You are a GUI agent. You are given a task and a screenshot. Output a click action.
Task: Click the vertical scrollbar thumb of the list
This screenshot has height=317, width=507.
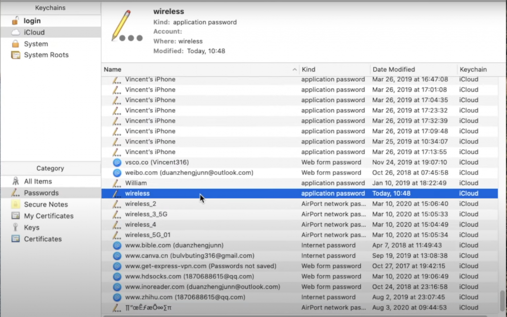502,301
